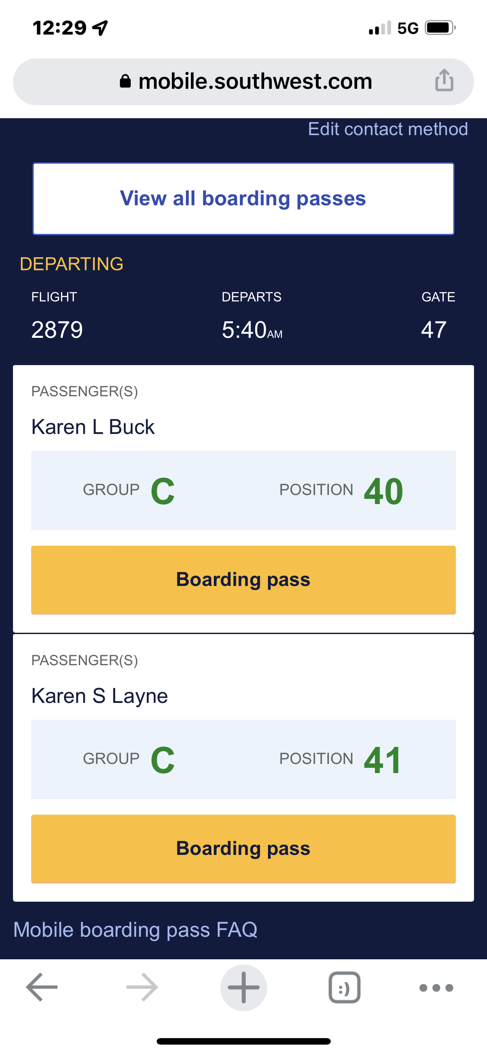Tap the lock icon in address bar
Image resolution: width=487 pixels, height=1055 pixels.
125,81
